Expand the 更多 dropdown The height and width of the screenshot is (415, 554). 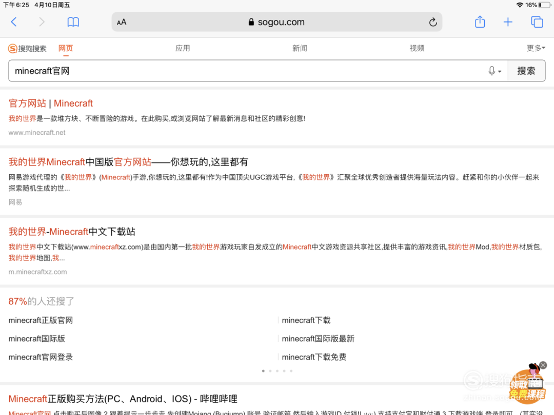536,48
